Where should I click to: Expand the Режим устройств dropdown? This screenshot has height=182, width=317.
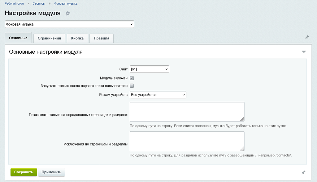(158, 95)
